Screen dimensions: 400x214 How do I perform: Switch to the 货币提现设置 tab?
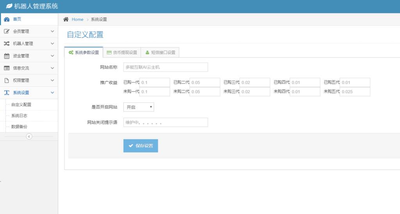click(x=122, y=52)
